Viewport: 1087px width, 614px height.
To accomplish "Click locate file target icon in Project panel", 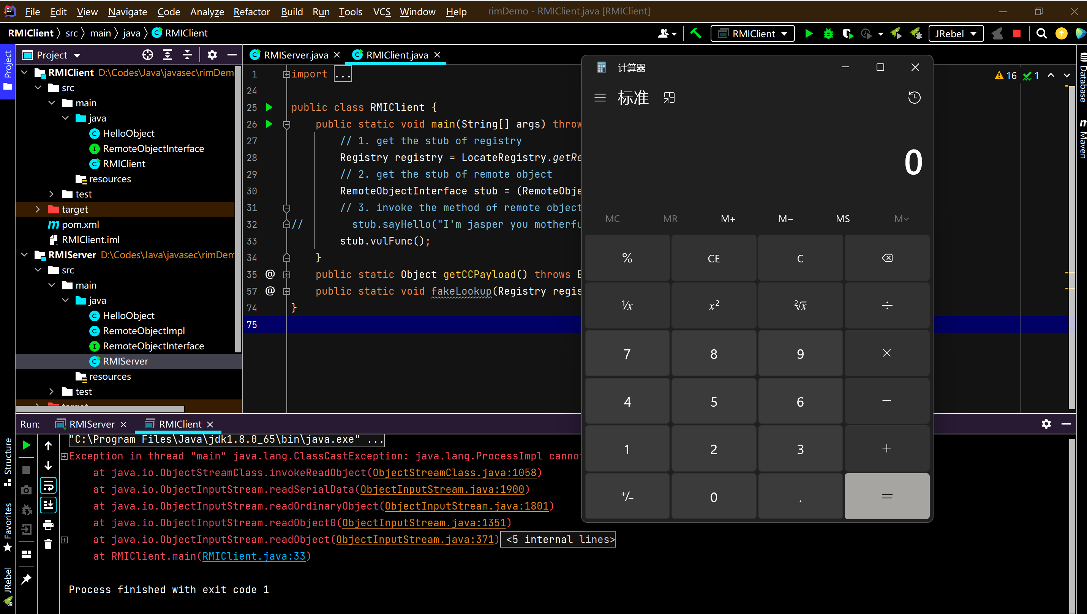I will pos(147,55).
